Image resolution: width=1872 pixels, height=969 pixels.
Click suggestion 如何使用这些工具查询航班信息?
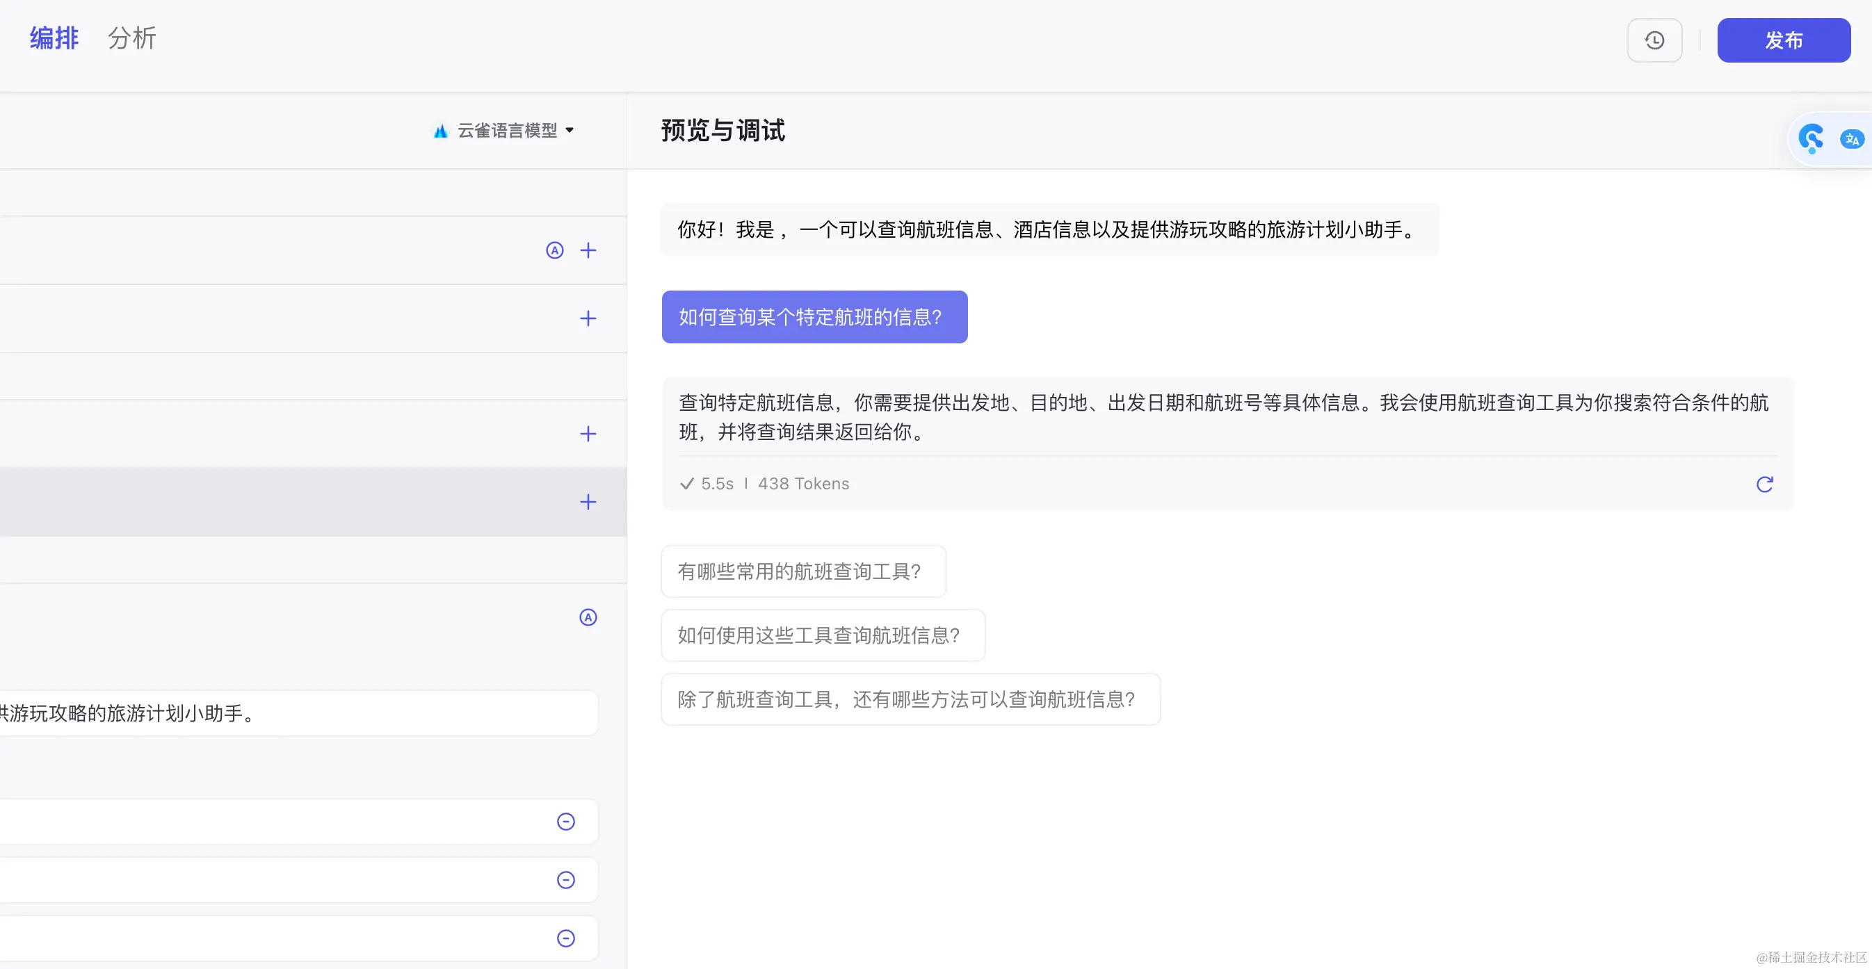(822, 635)
